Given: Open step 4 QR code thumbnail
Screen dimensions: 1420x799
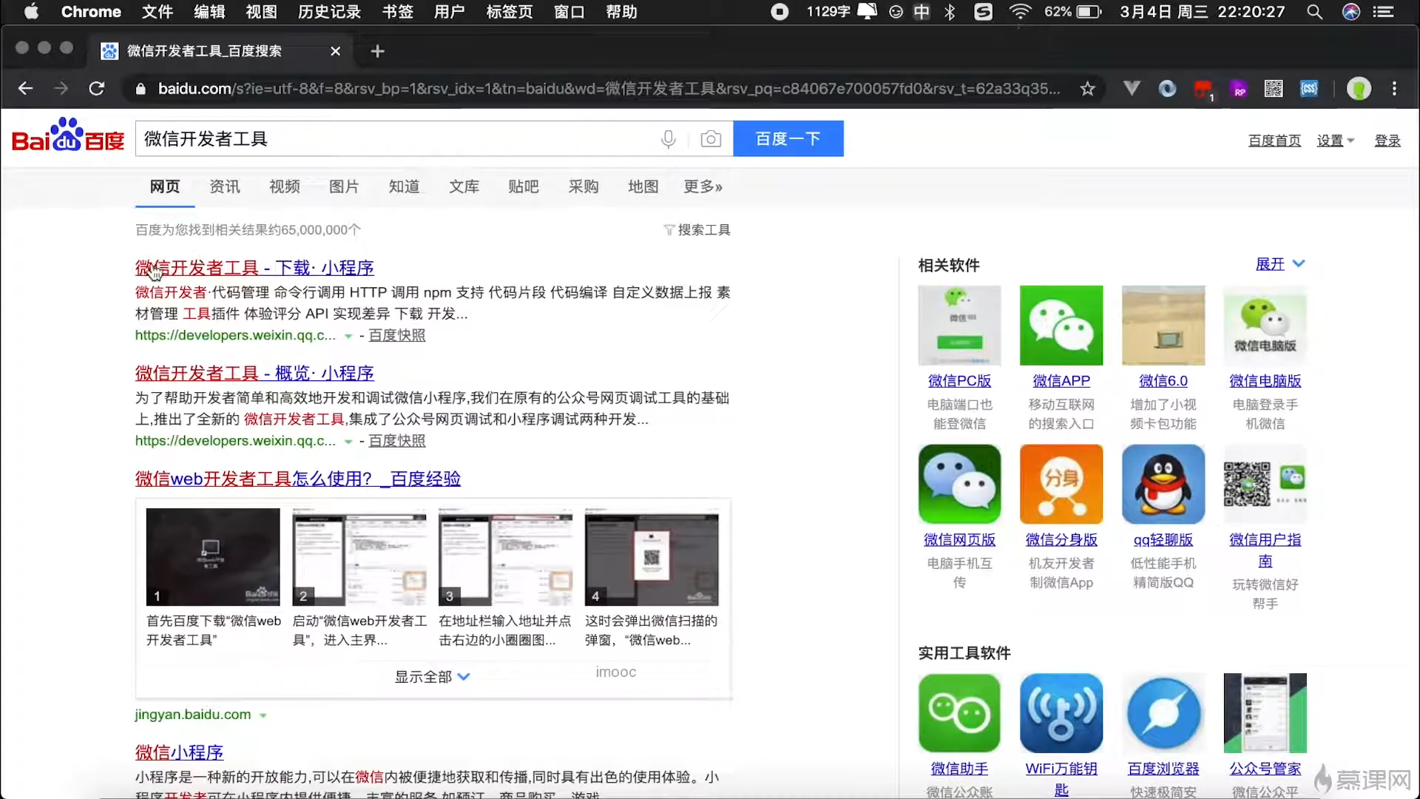Looking at the screenshot, I should pos(652,557).
